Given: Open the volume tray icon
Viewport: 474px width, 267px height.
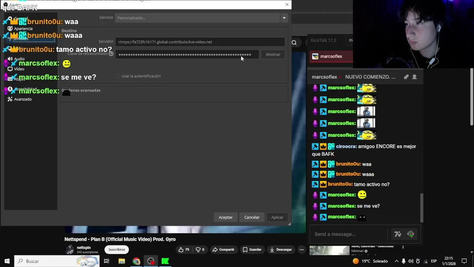Looking at the screenshot, I should coord(411,261).
